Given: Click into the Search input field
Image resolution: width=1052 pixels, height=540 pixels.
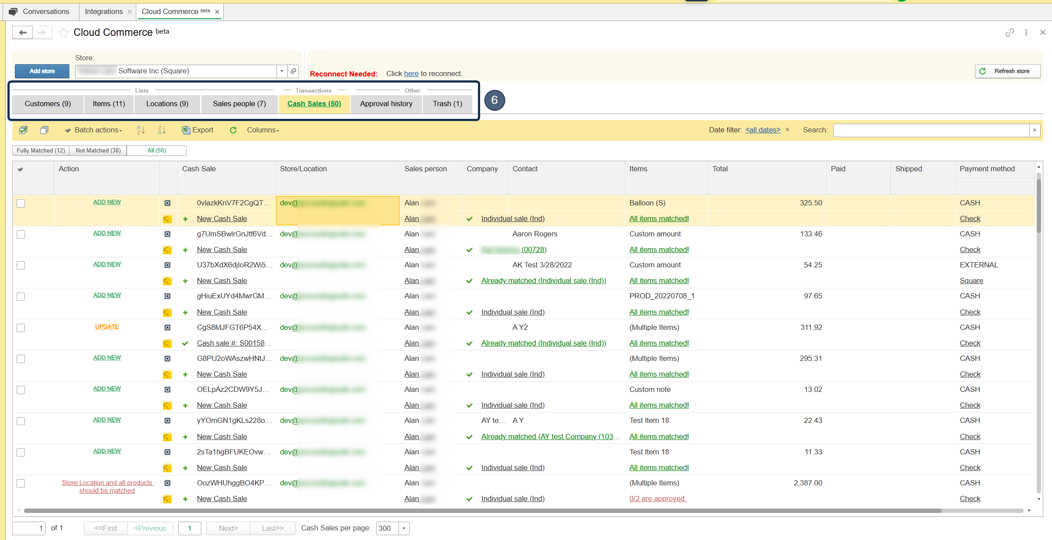Looking at the screenshot, I should (931, 130).
